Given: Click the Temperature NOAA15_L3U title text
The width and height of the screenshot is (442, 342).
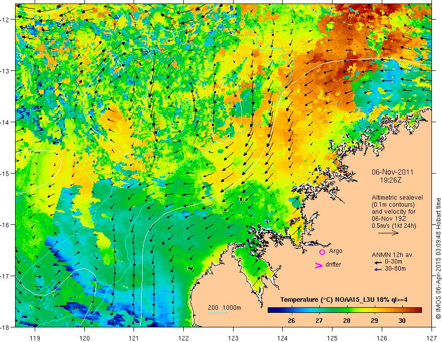Looking at the screenshot, I should coord(344,300).
